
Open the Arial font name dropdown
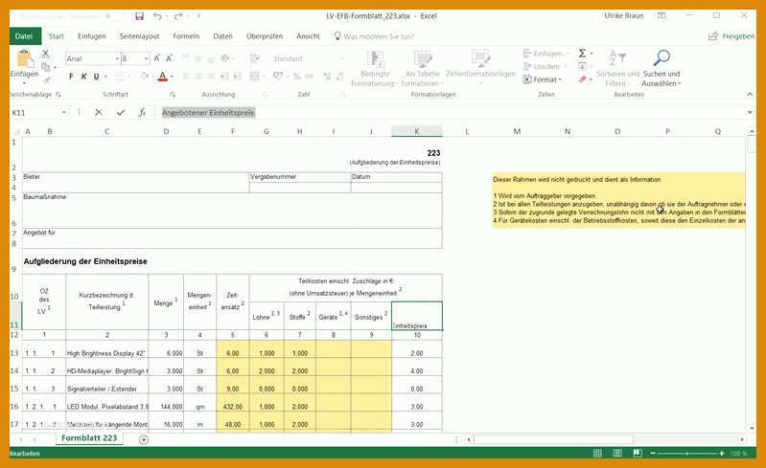pyautogui.click(x=117, y=58)
